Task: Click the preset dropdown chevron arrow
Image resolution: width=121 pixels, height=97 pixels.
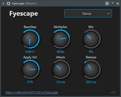Action: tap(108, 14)
